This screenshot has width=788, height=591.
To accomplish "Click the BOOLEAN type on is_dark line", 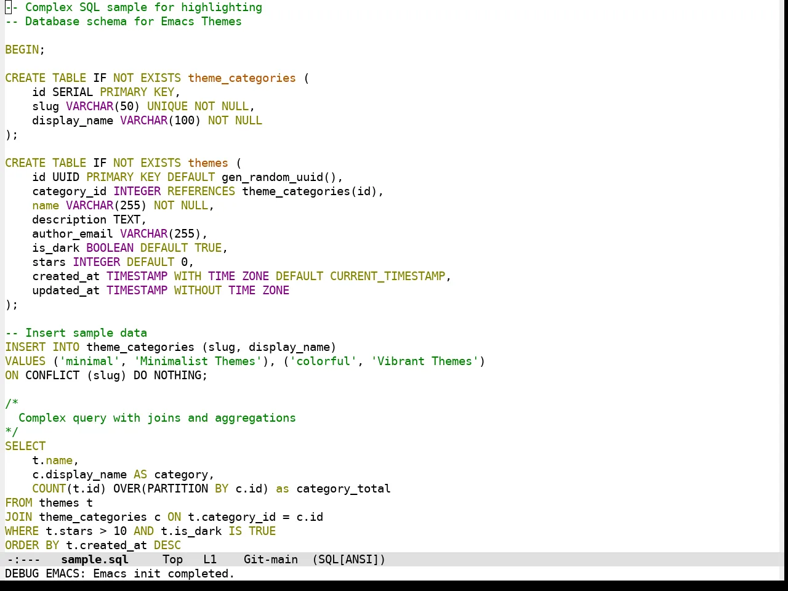I will 110,248.
